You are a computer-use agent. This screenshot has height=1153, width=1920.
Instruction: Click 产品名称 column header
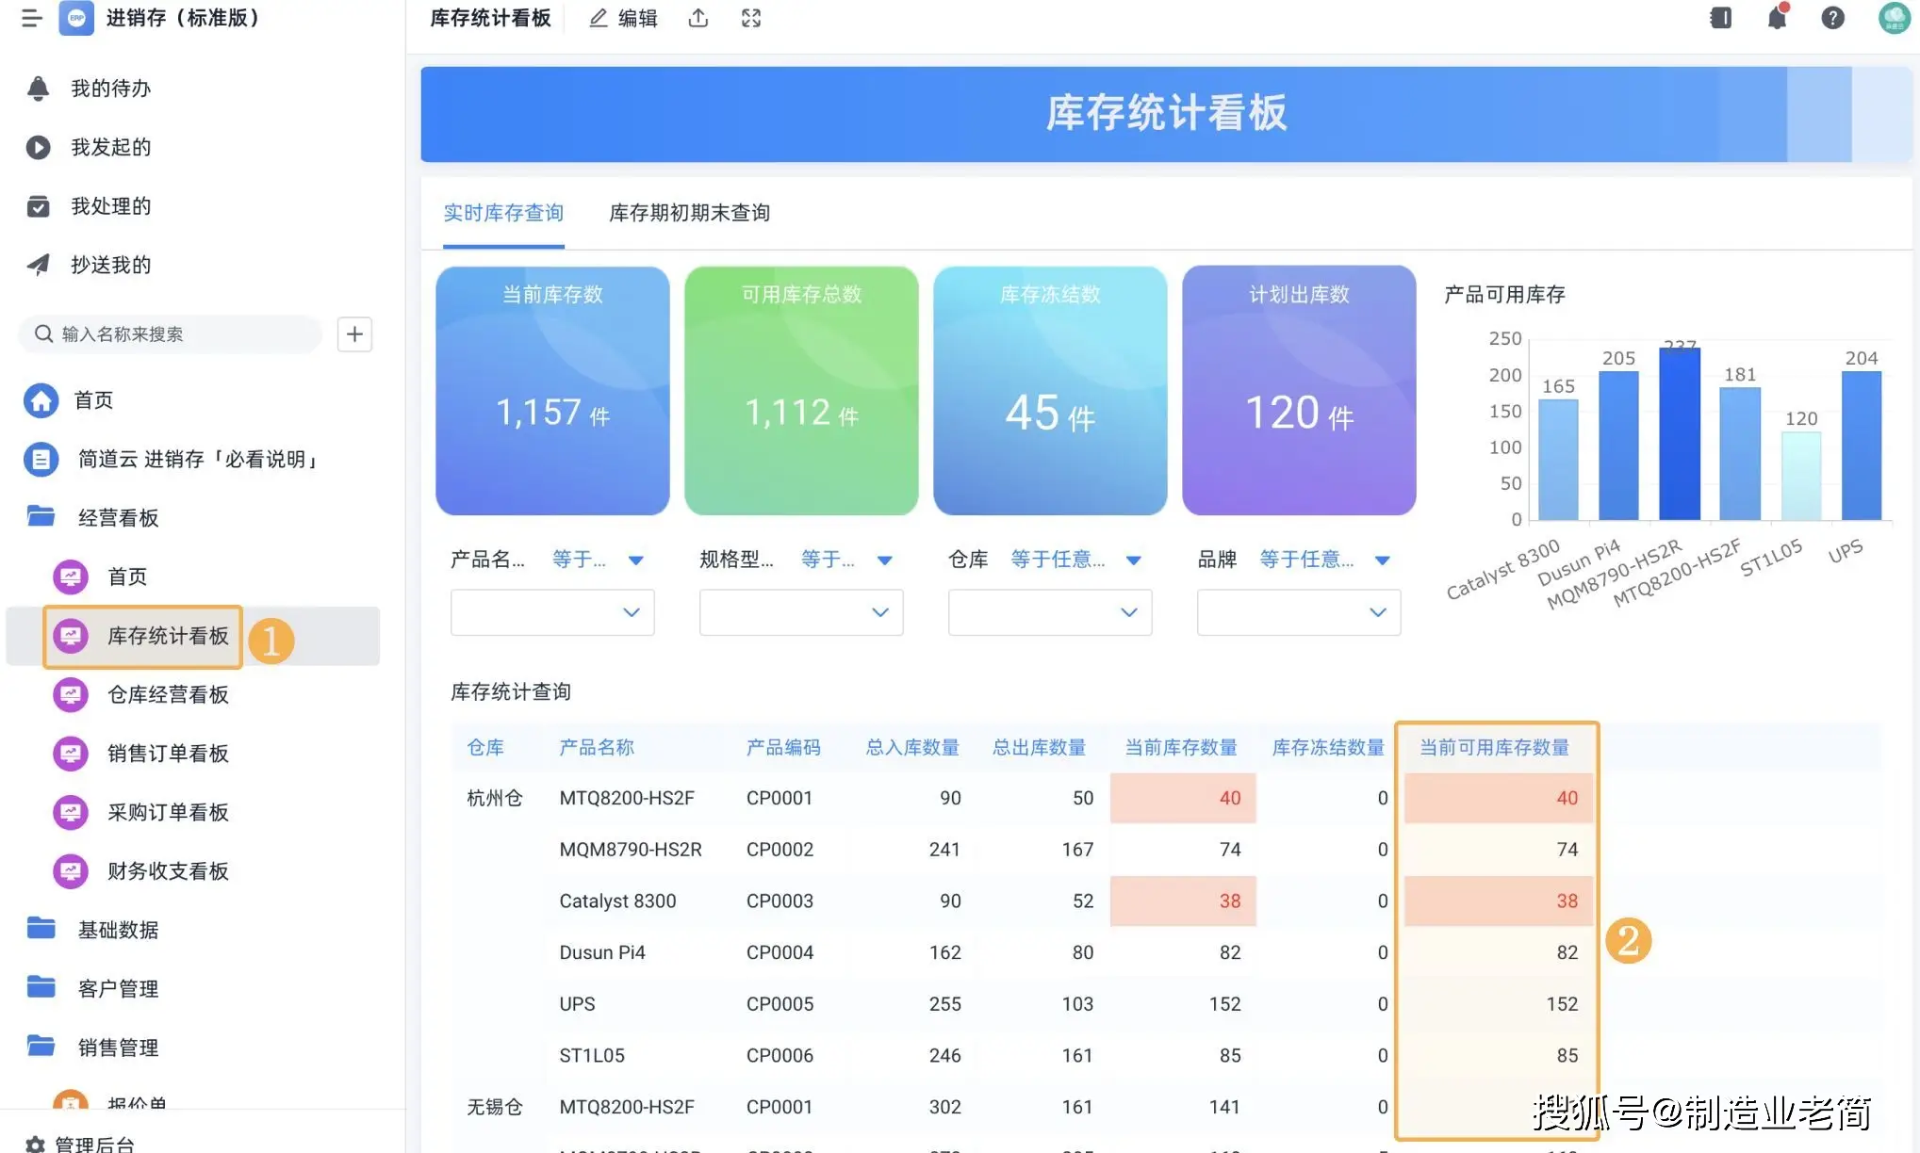click(x=597, y=748)
